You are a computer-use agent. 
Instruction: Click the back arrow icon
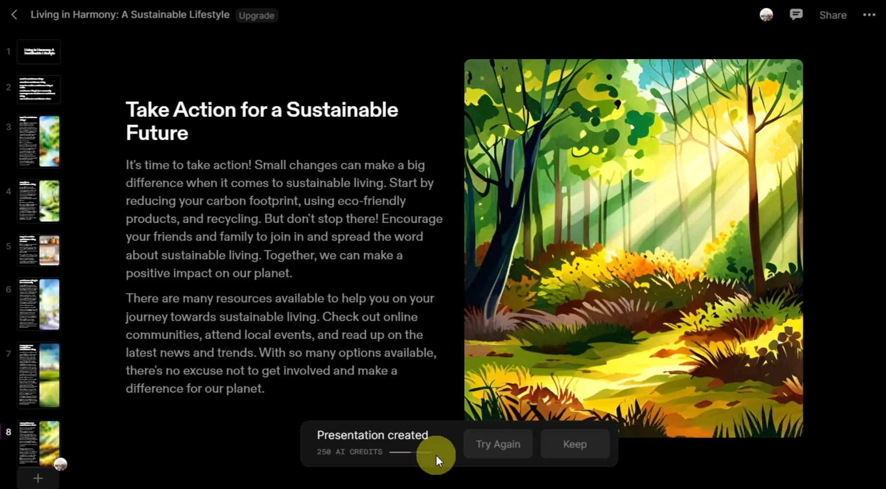tap(14, 15)
